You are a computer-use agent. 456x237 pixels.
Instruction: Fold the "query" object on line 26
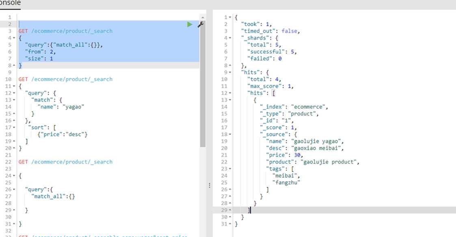[x=14, y=190]
